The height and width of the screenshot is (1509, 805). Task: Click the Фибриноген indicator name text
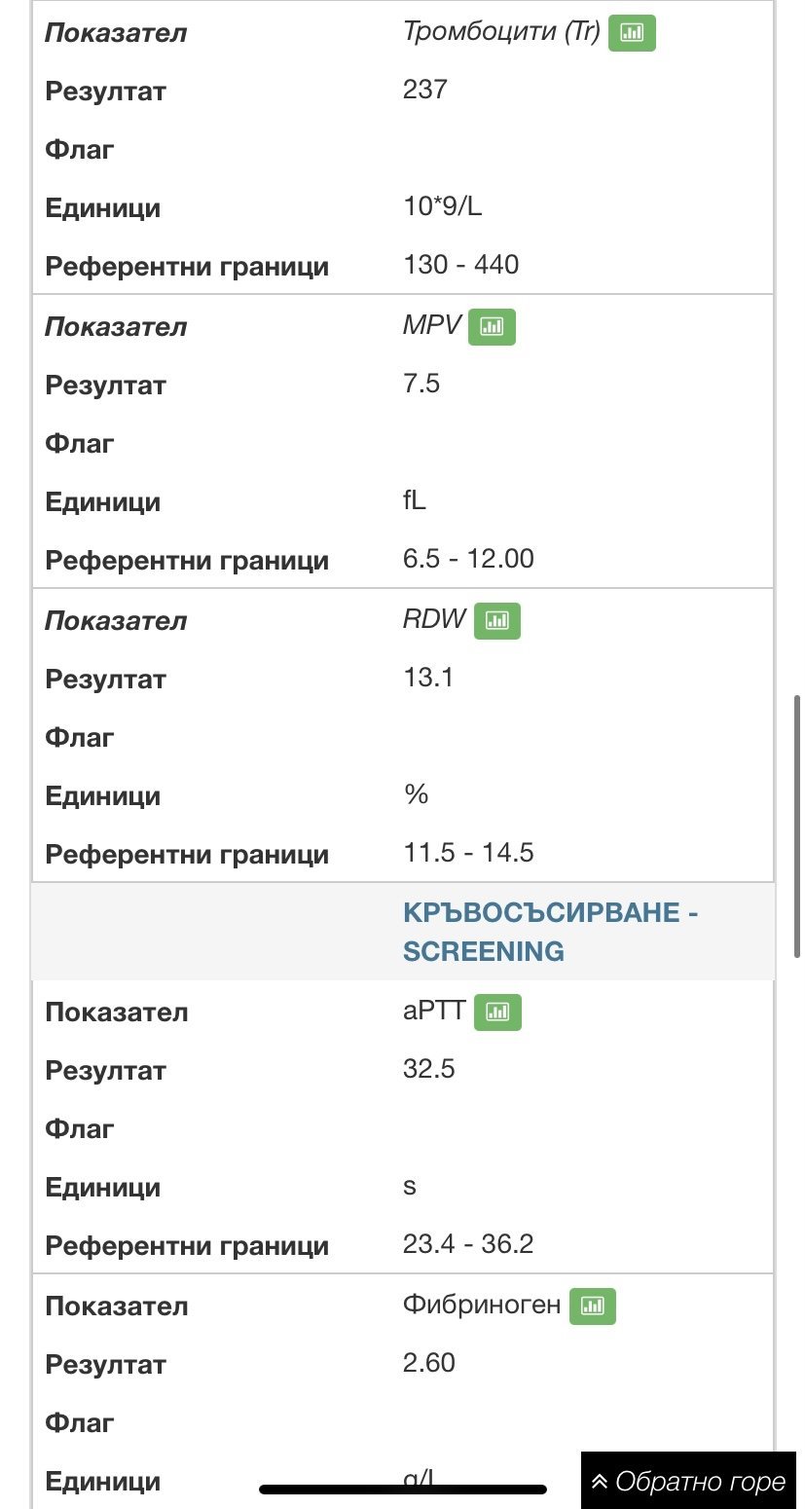pyautogui.click(x=482, y=1306)
